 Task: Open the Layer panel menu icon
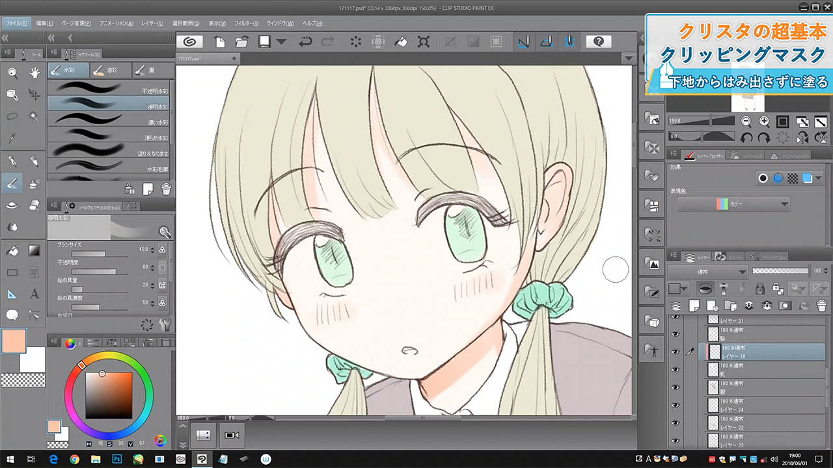[675, 256]
